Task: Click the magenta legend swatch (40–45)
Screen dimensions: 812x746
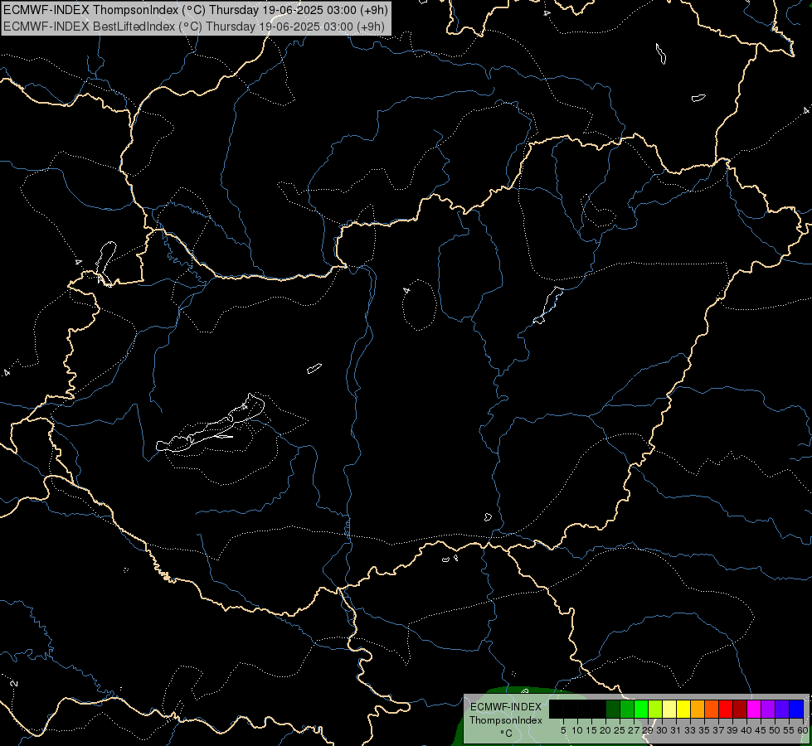Action: [754, 710]
